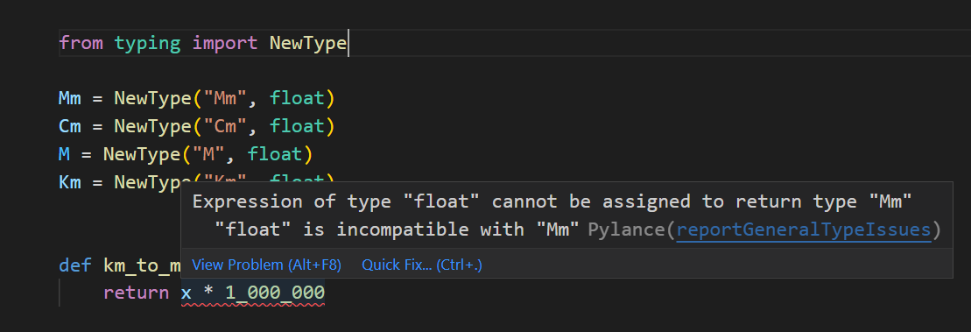The image size is (971, 332).
Task: Click the 1_000_000 numeric literal
Action: tap(275, 293)
